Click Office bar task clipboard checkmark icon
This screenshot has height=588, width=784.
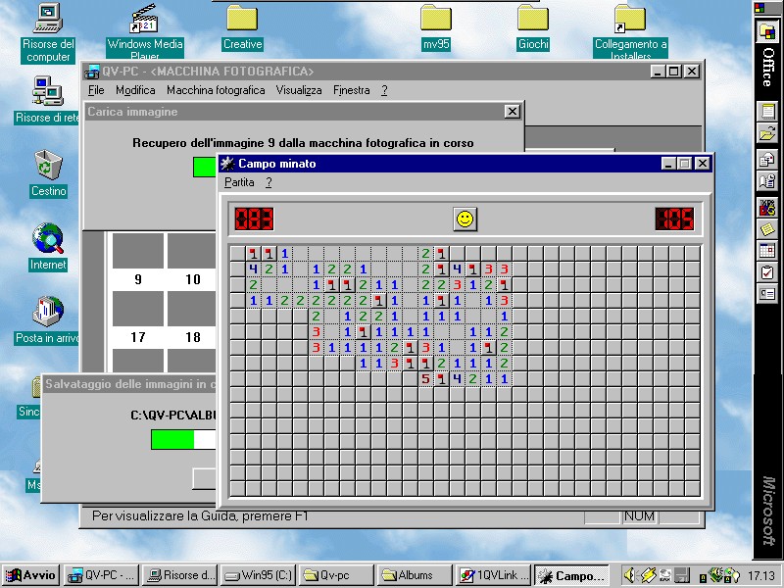click(x=767, y=272)
